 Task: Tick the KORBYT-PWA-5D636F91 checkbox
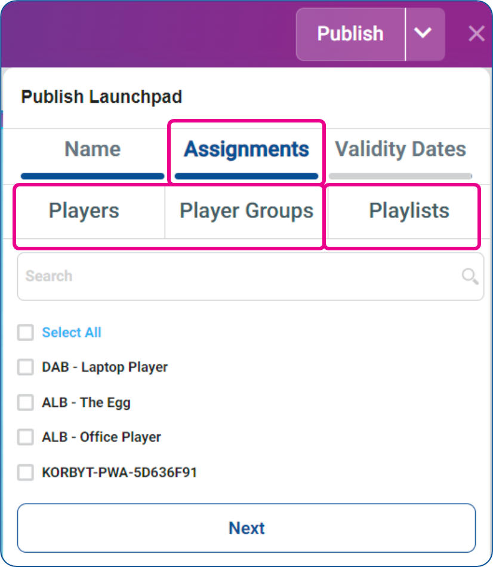pyautogui.click(x=25, y=472)
